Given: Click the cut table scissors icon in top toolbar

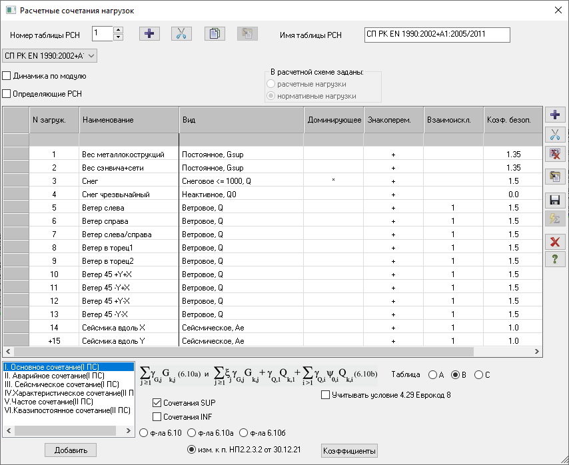Looking at the screenshot, I should tap(181, 35).
